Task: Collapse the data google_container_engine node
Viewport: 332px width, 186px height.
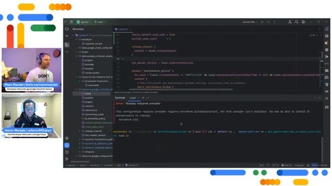Action: pyautogui.click(x=76, y=56)
